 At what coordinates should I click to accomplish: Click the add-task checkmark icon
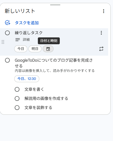tap(8, 23)
